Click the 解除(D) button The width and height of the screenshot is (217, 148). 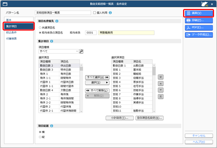point(97,96)
